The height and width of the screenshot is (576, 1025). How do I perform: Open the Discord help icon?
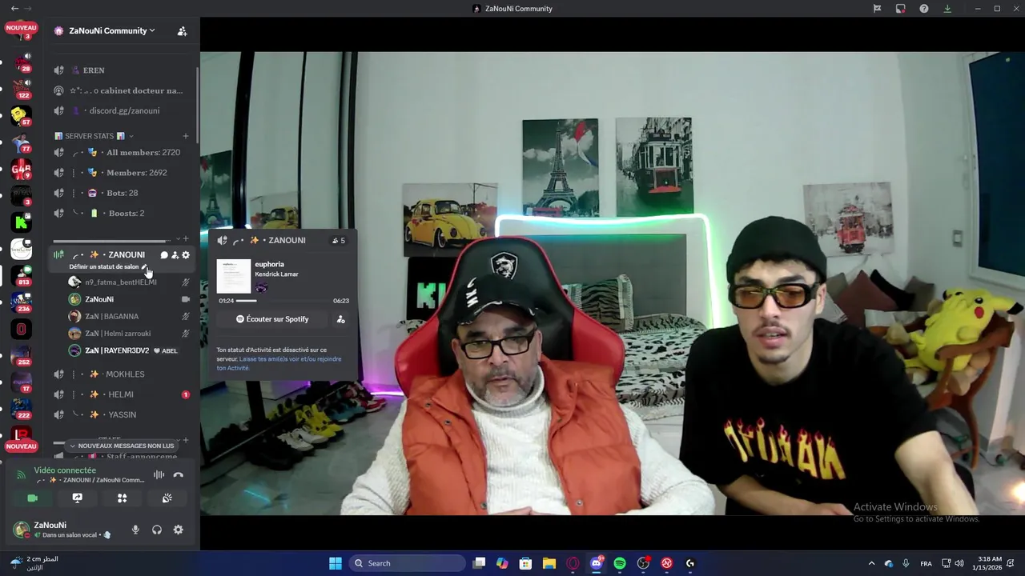click(924, 9)
